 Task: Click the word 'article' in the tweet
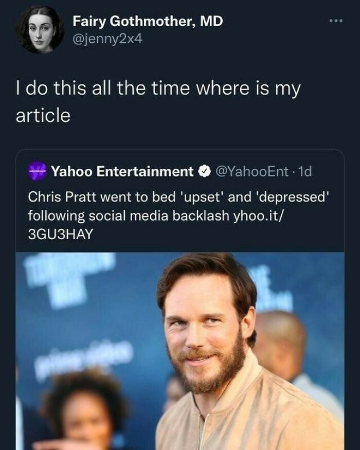(x=43, y=115)
